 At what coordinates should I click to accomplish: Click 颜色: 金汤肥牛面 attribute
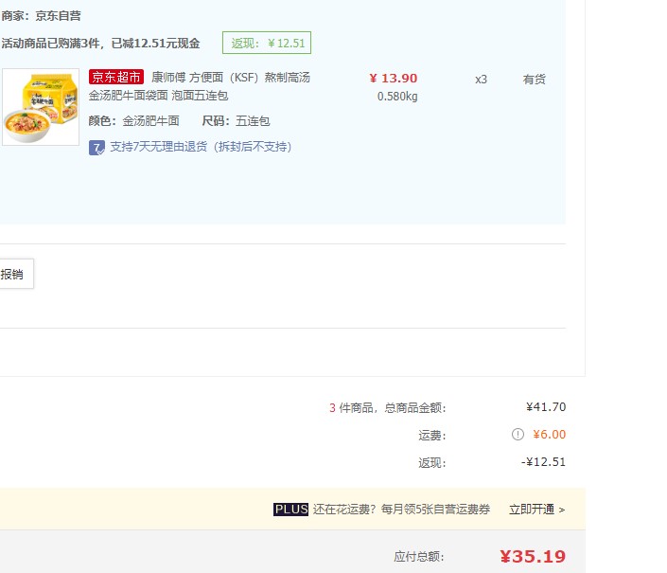(133, 121)
